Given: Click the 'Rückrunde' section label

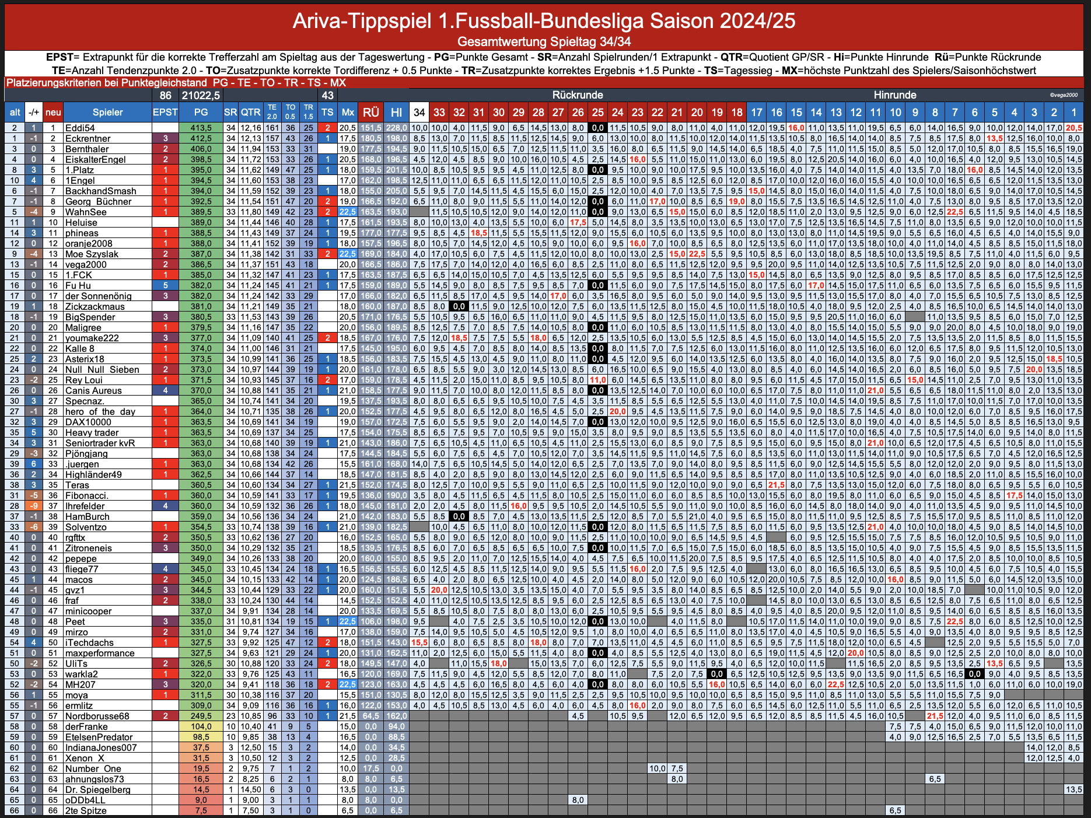Looking at the screenshot, I should [578, 95].
